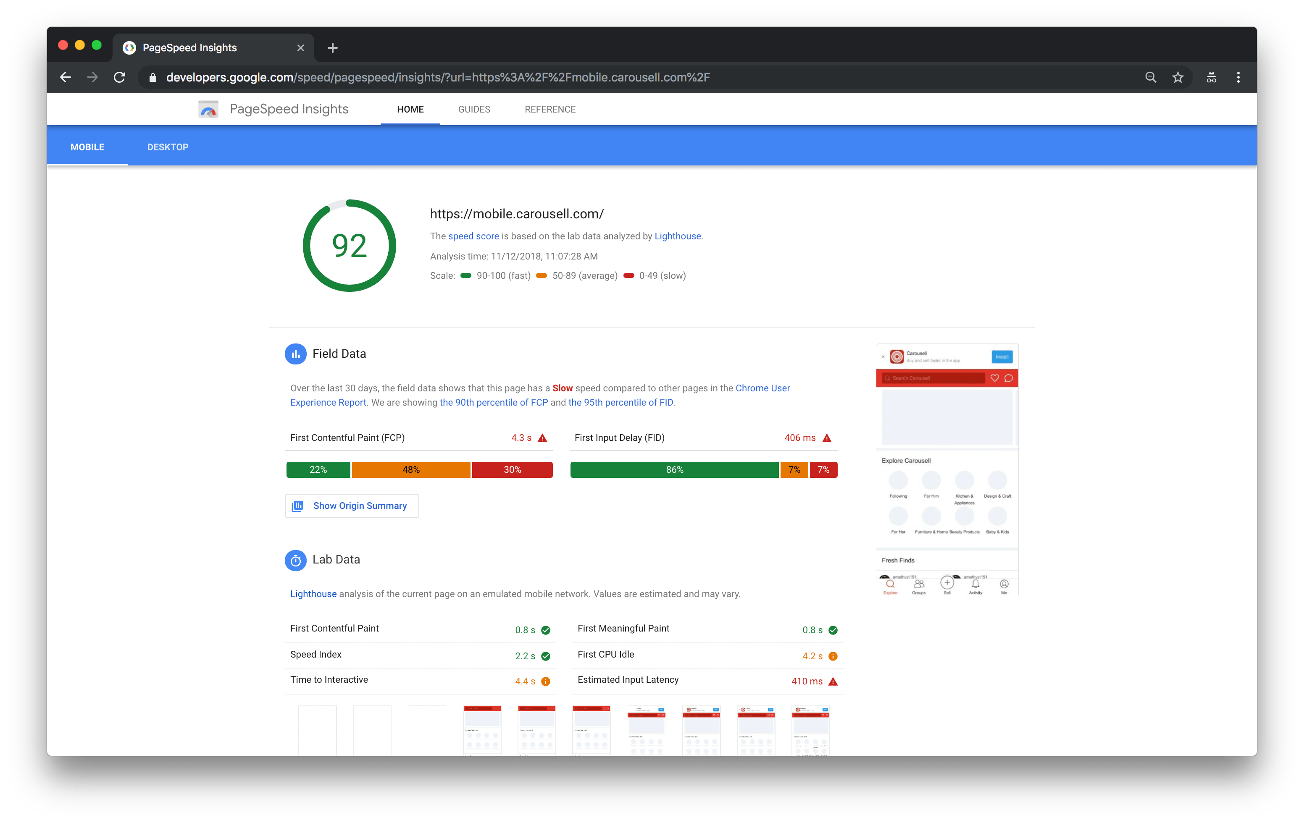The image size is (1304, 823).
Task: Open the Lighthouse link under Lab Data
Action: tap(313, 594)
